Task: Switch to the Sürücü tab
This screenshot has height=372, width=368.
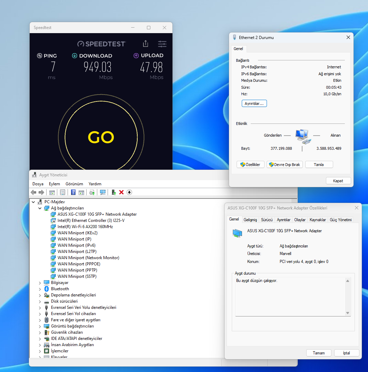Action: pos(267,220)
